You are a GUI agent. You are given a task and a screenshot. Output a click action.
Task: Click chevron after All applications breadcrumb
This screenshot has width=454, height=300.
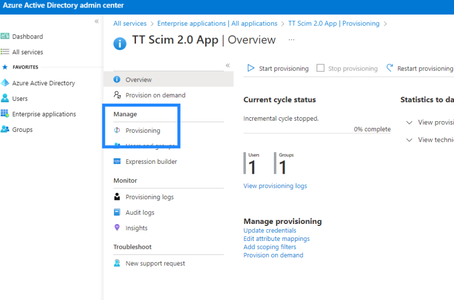tap(283, 24)
